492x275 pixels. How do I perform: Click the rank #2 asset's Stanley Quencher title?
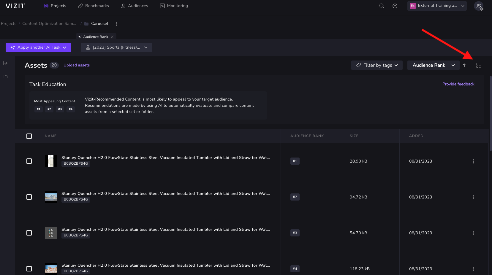[x=166, y=193]
